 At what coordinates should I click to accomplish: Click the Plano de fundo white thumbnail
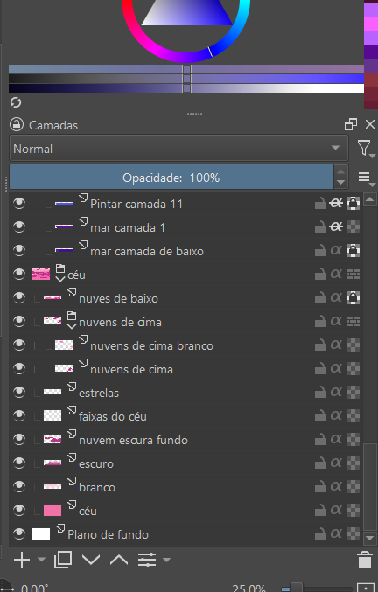click(x=41, y=534)
